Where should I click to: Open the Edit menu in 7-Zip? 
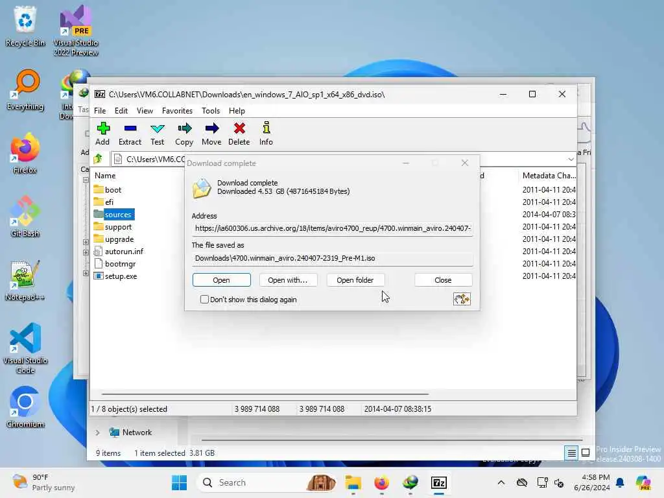(121, 110)
